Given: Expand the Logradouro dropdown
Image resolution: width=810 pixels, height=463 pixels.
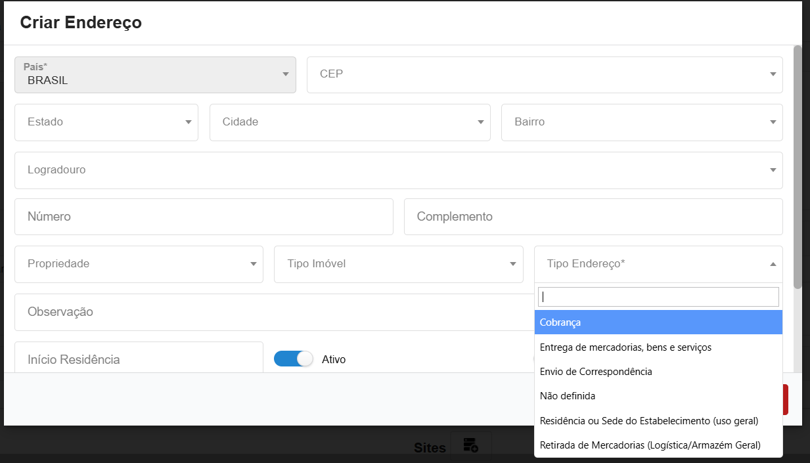Looking at the screenshot, I should point(398,170).
